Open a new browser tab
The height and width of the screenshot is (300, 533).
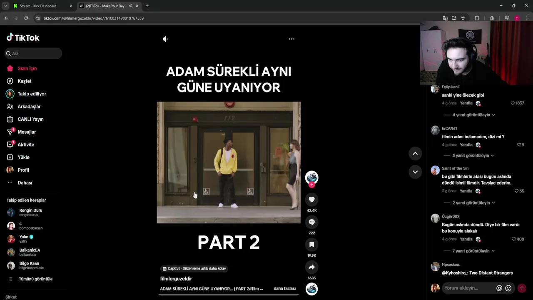click(147, 6)
